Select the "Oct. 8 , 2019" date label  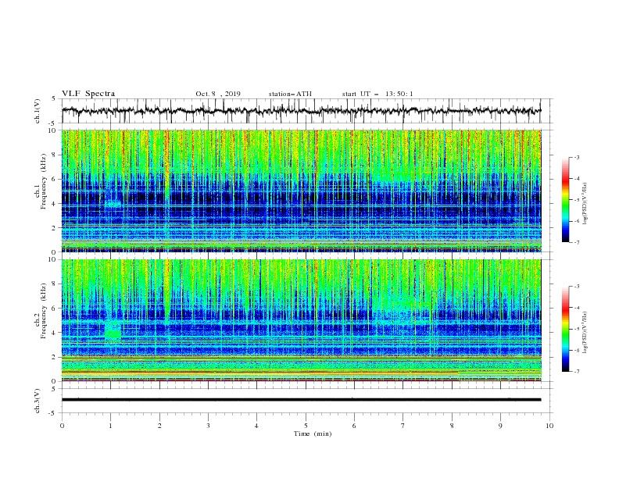point(218,94)
